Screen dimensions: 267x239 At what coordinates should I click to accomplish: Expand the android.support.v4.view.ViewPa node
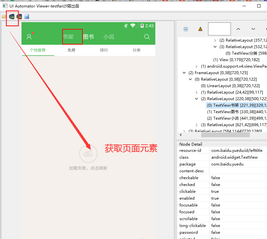[x=196, y=66]
